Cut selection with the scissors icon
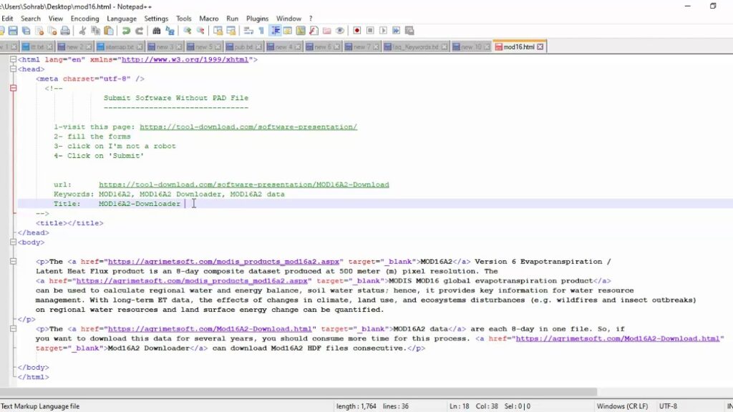 click(82, 31)
